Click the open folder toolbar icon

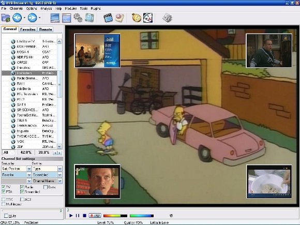(x=6, y=18)
